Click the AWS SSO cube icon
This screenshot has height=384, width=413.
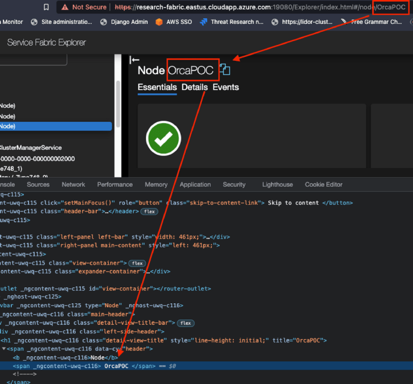(x=159, y=22)
